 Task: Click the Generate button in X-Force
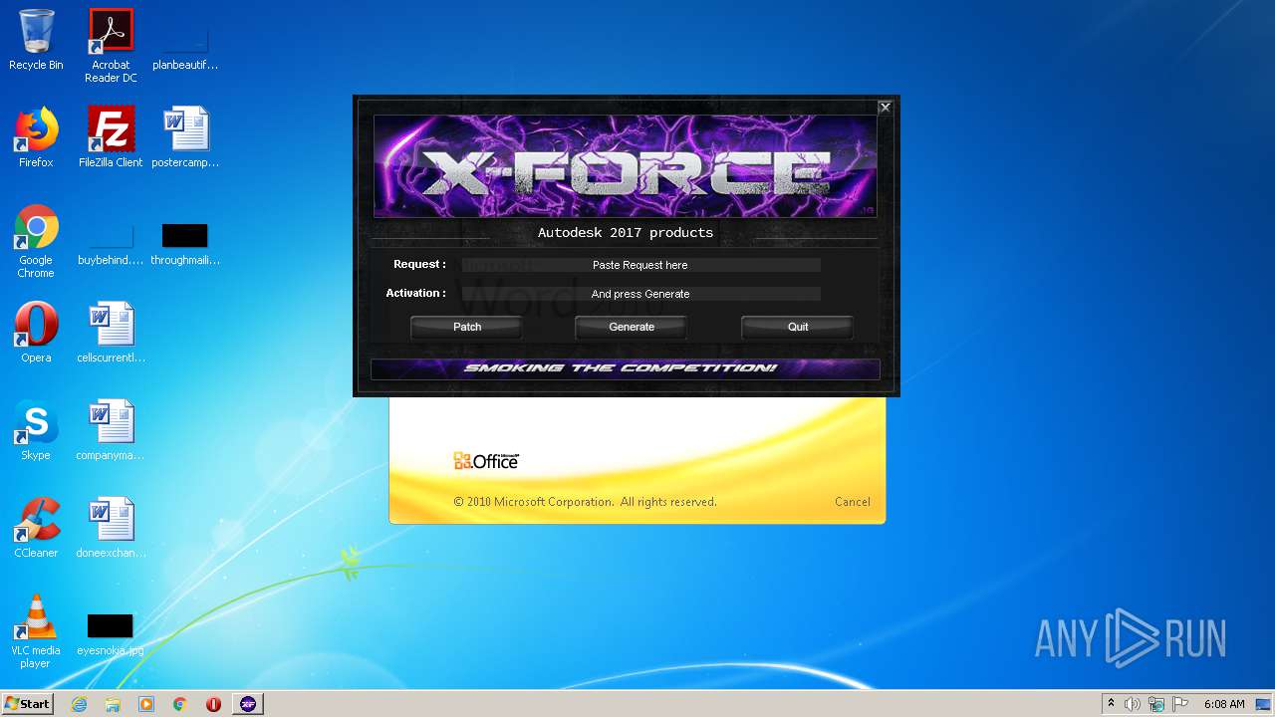tap(632, 327)
